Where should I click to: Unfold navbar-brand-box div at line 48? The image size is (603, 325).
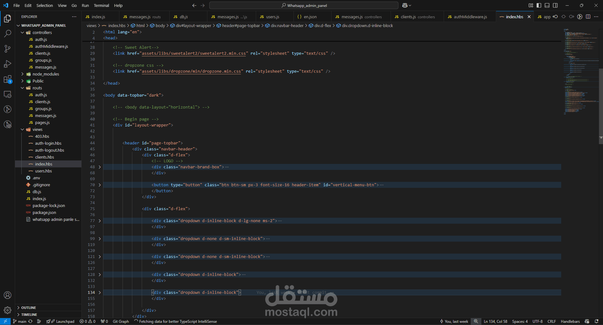pos(100,167)
